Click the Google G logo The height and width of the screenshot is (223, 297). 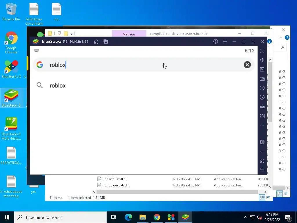(x=40, y=65)
